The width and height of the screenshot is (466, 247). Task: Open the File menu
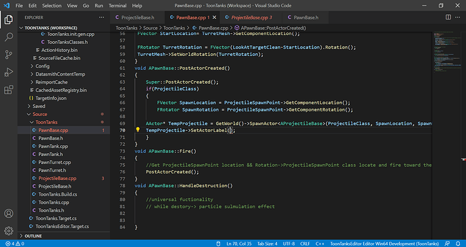[19, 5]
